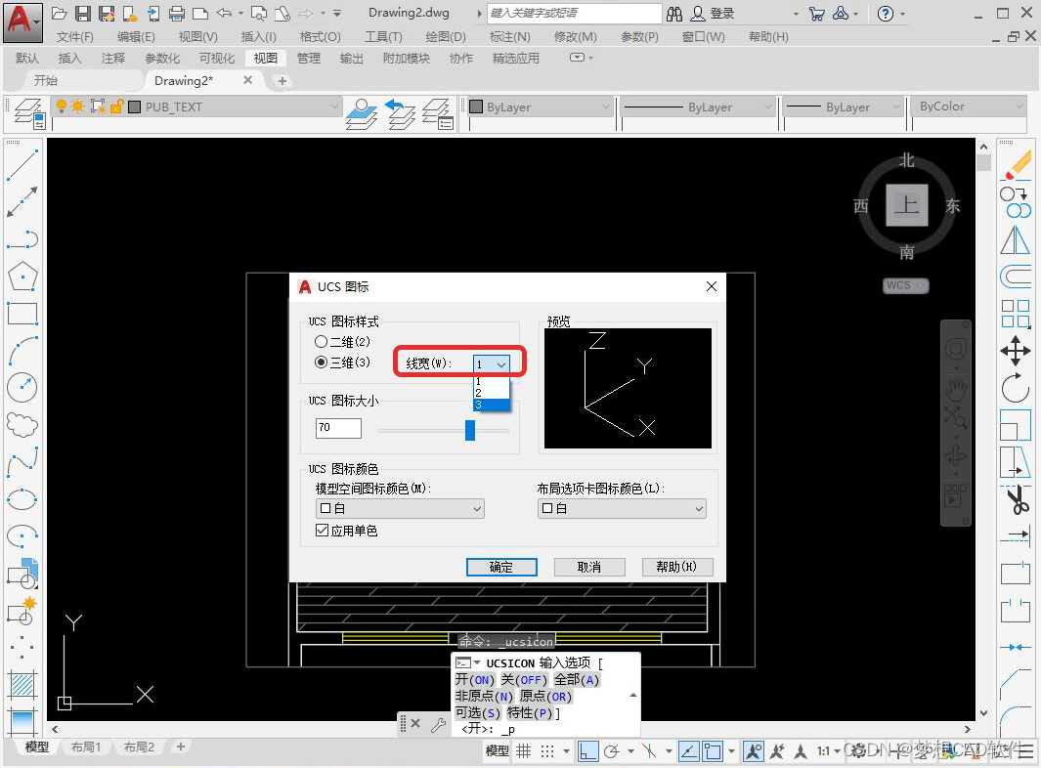Select the 二维(2) radio button
This screenshot has width=1041, height=768.
click(323, 341)
